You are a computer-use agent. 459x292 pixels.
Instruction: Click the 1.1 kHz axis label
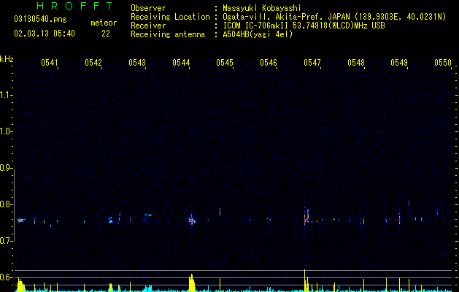(6, 95)
